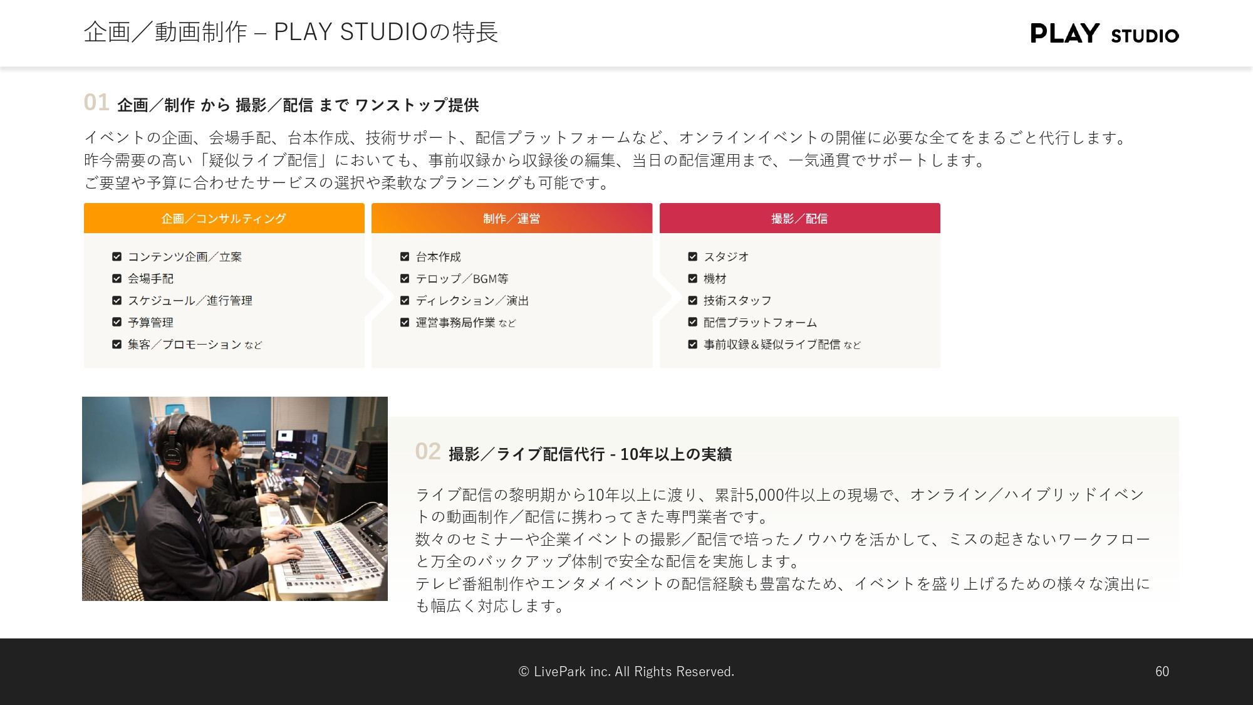Select the checkmark icon beside 機材

pos(692,278)
